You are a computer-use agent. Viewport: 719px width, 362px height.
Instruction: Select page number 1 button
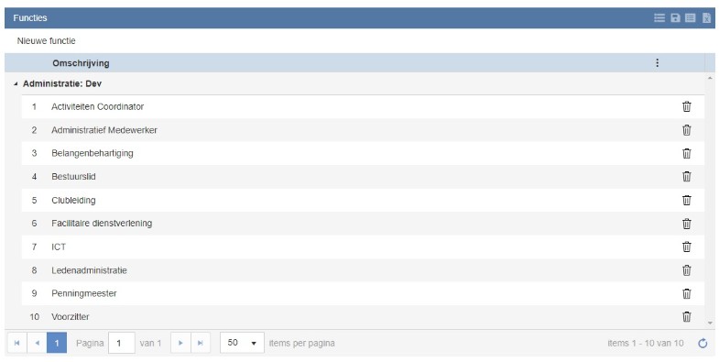(57, 343)
